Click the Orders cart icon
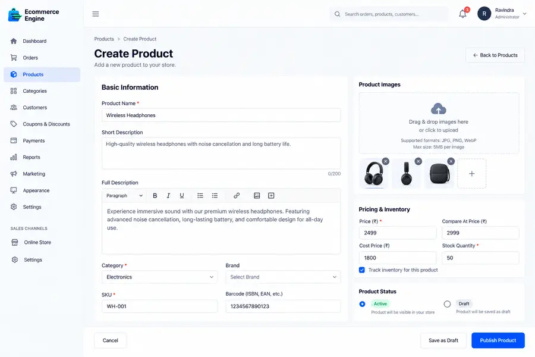 14,58
